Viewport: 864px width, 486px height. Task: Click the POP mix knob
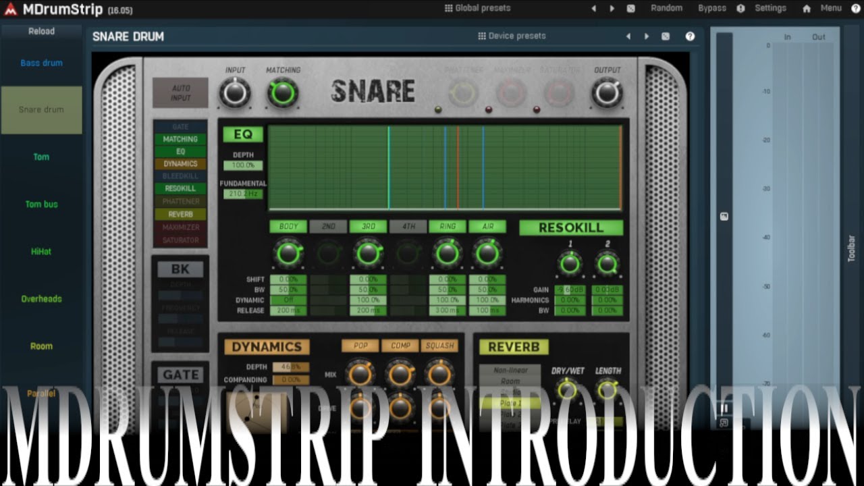point(360,373)
